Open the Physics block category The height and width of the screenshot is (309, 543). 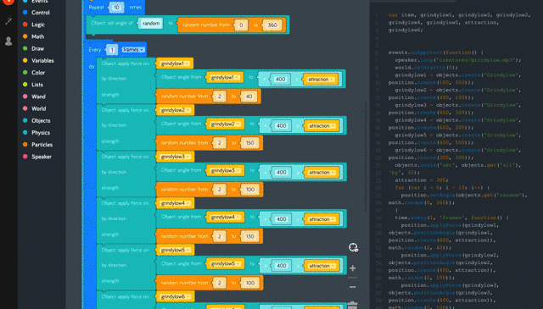point(36,133)
